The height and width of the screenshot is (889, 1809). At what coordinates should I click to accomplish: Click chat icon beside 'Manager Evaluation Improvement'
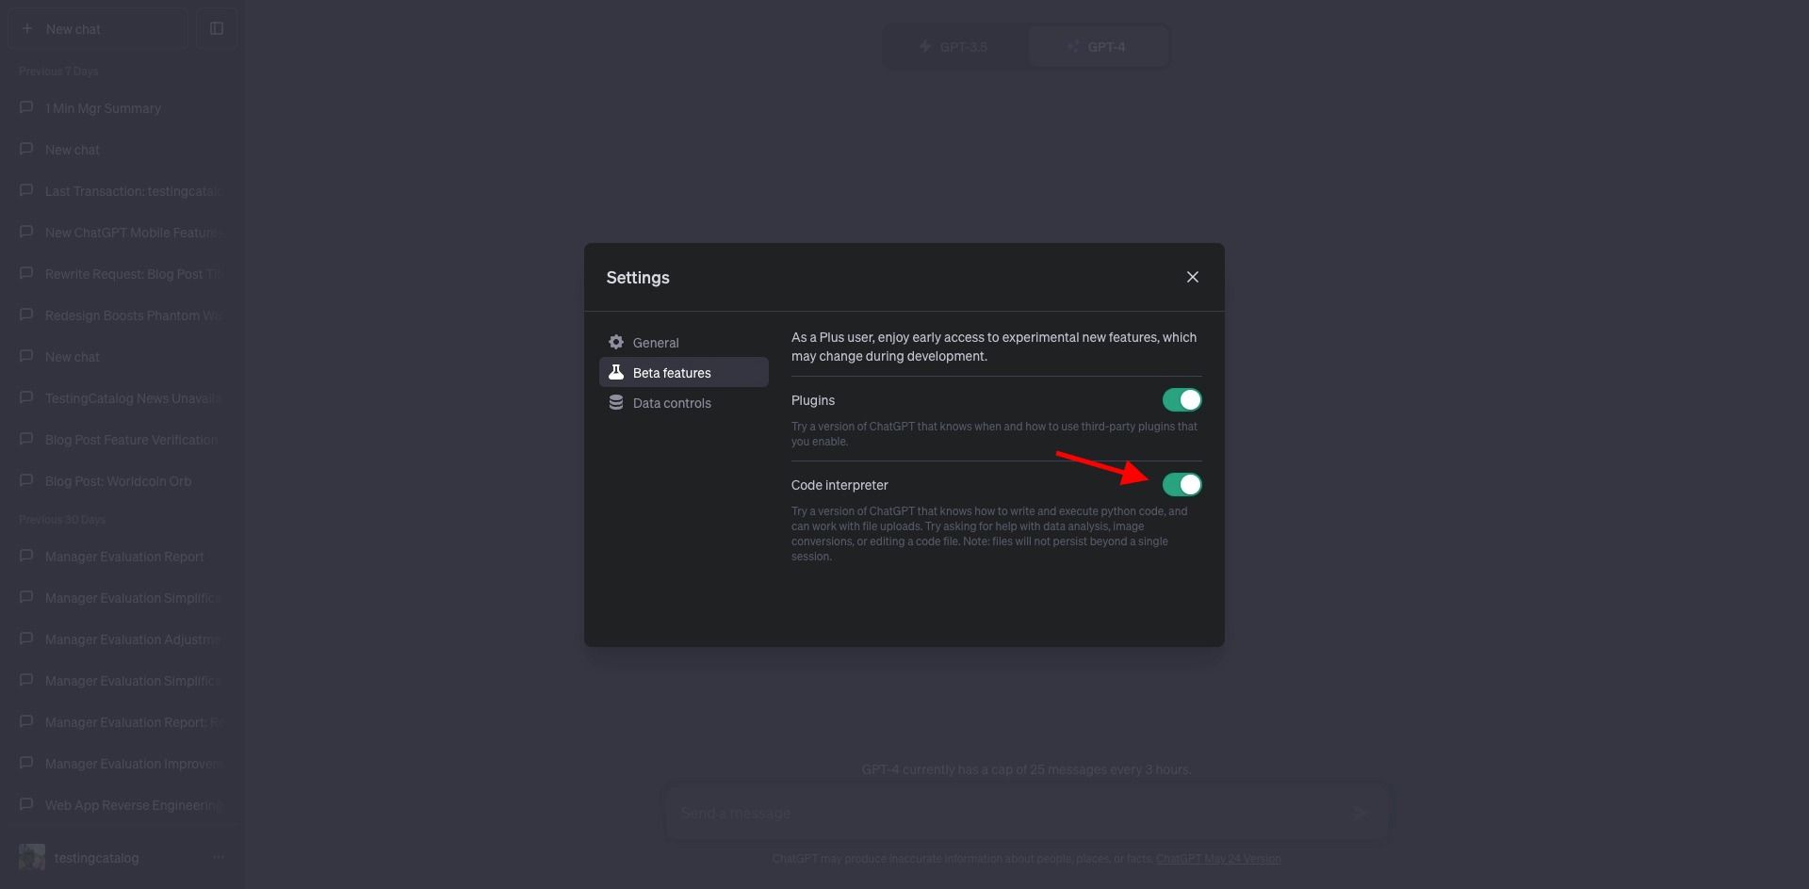pyautogui.click(x=26, y=763)
